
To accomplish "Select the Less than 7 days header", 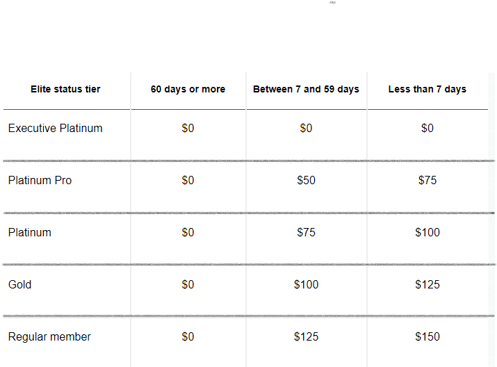I will (427, 89).
